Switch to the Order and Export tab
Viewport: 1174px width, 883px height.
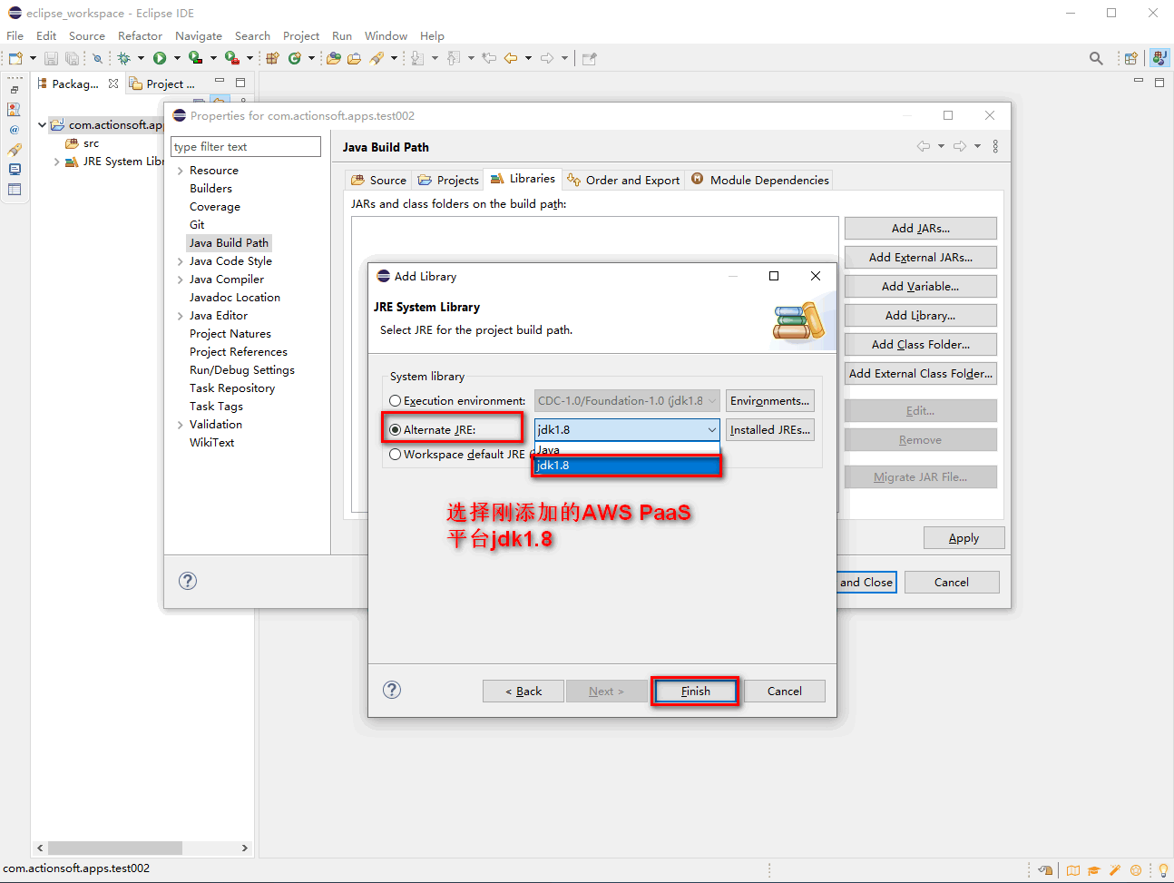click(623, 180)
